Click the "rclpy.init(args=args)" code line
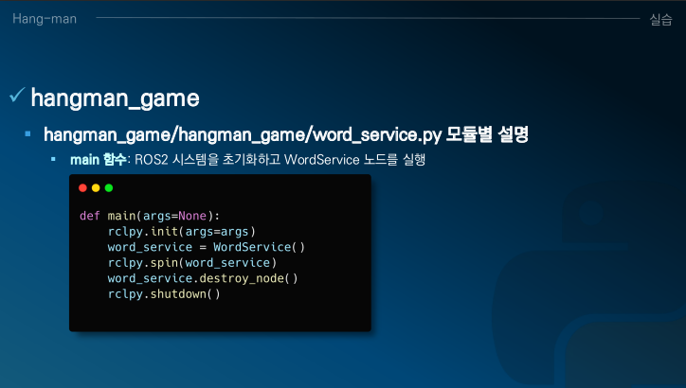The height and width of the screenshot is (388, 686). click(182, 232)
